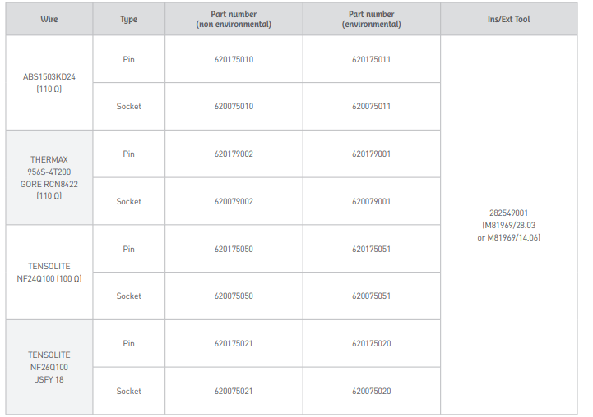Select the Pin type cell for ABS1503KD24
593x417 pixels.
(128, 60)
